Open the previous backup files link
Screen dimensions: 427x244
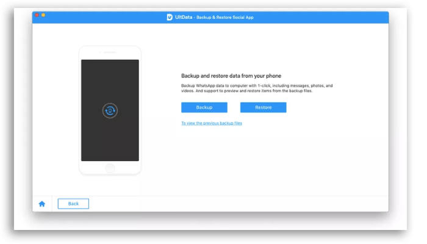(x=212, y=123)
